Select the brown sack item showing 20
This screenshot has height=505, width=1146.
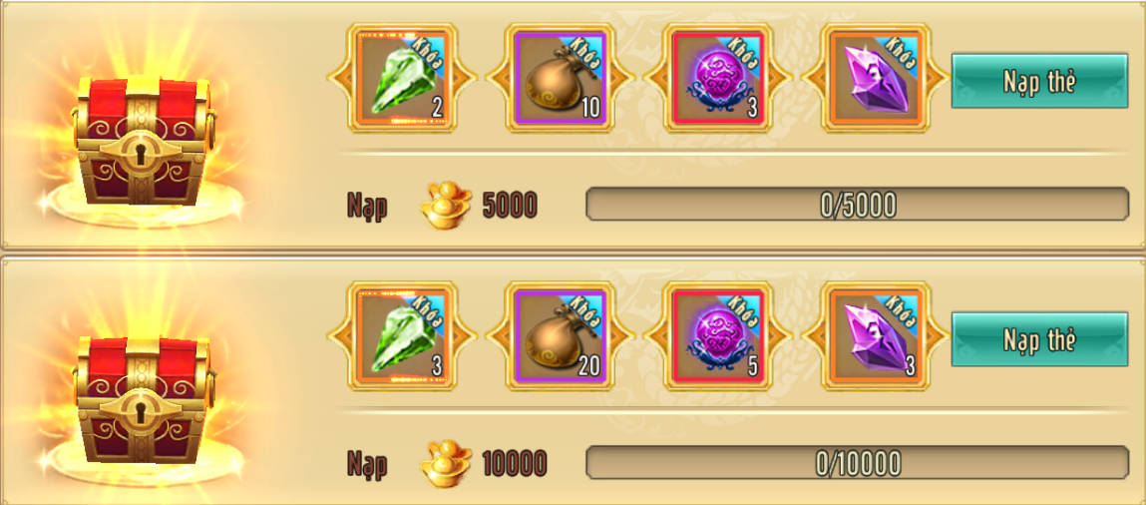pyautogui.click(x=560, y=335)
